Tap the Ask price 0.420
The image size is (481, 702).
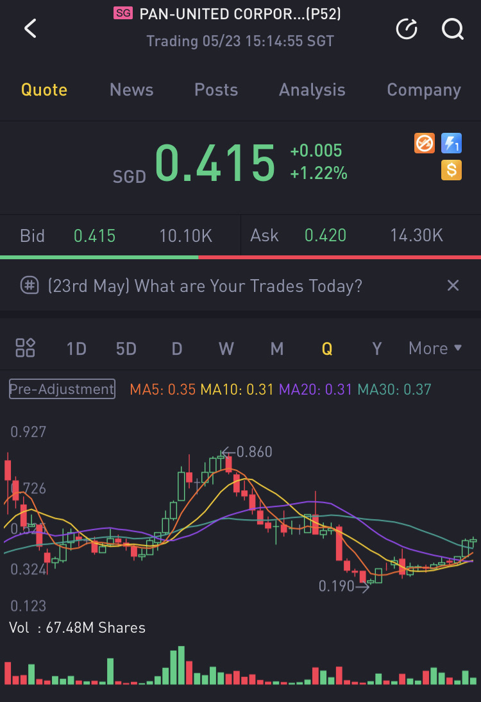(325, 235)
